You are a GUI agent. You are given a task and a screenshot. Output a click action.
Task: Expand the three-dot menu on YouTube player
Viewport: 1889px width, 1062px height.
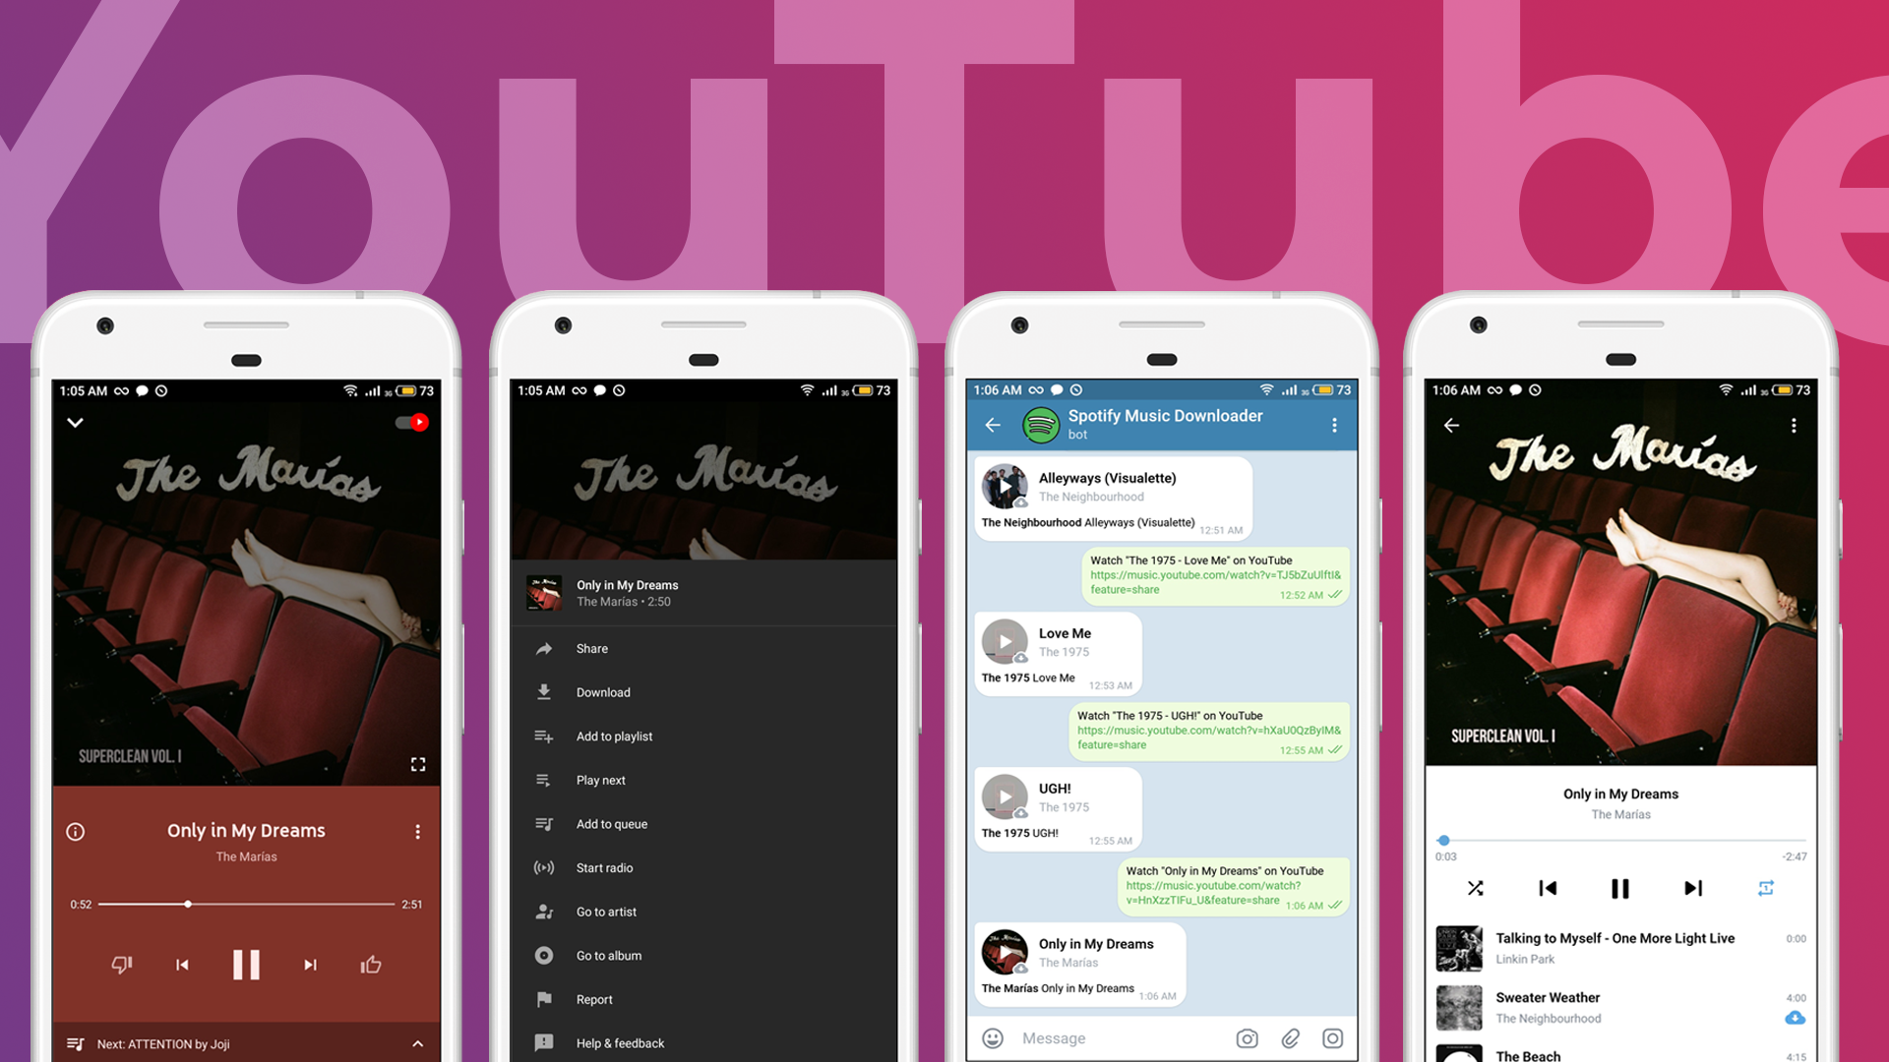click(x=419, y=831)
